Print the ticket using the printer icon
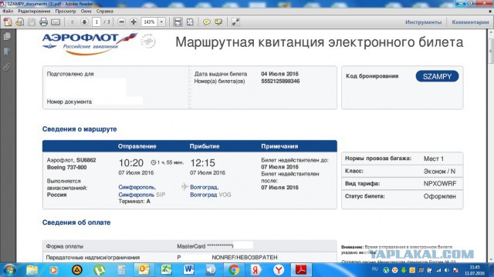Viewport: 494px width, 277px height. click(43, 22)
